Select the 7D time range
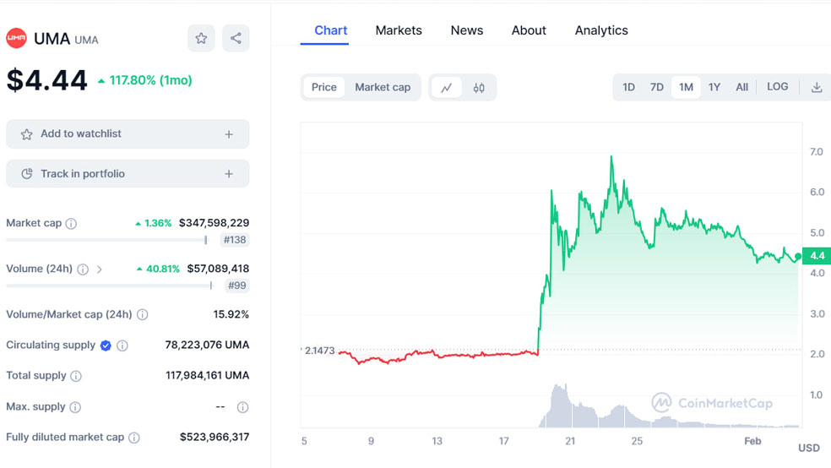831x468 pixels. pyautogui.click(x=656, y=87)
